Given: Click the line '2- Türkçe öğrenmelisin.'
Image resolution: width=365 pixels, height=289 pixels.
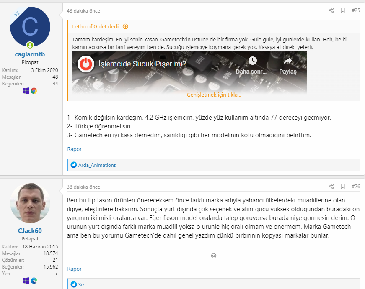Looking at the screenshot, I should tap(99, 126).
